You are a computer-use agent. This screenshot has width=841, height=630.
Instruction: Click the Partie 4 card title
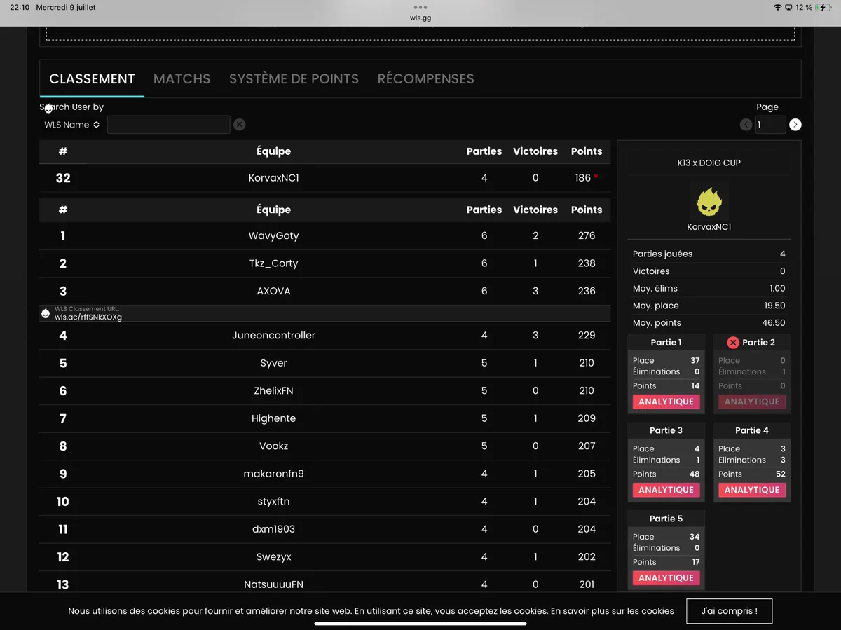(752, 430)
